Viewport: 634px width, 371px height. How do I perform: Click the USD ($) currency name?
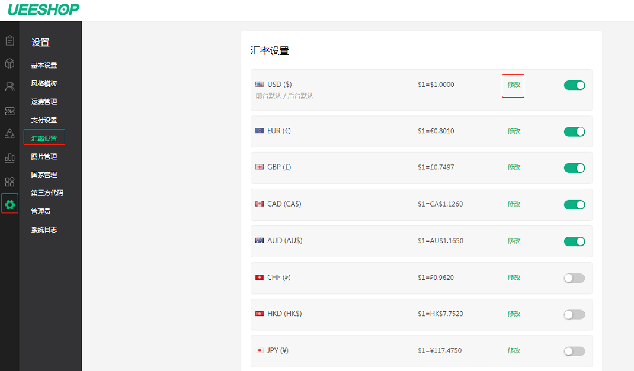tap(280, 85)
